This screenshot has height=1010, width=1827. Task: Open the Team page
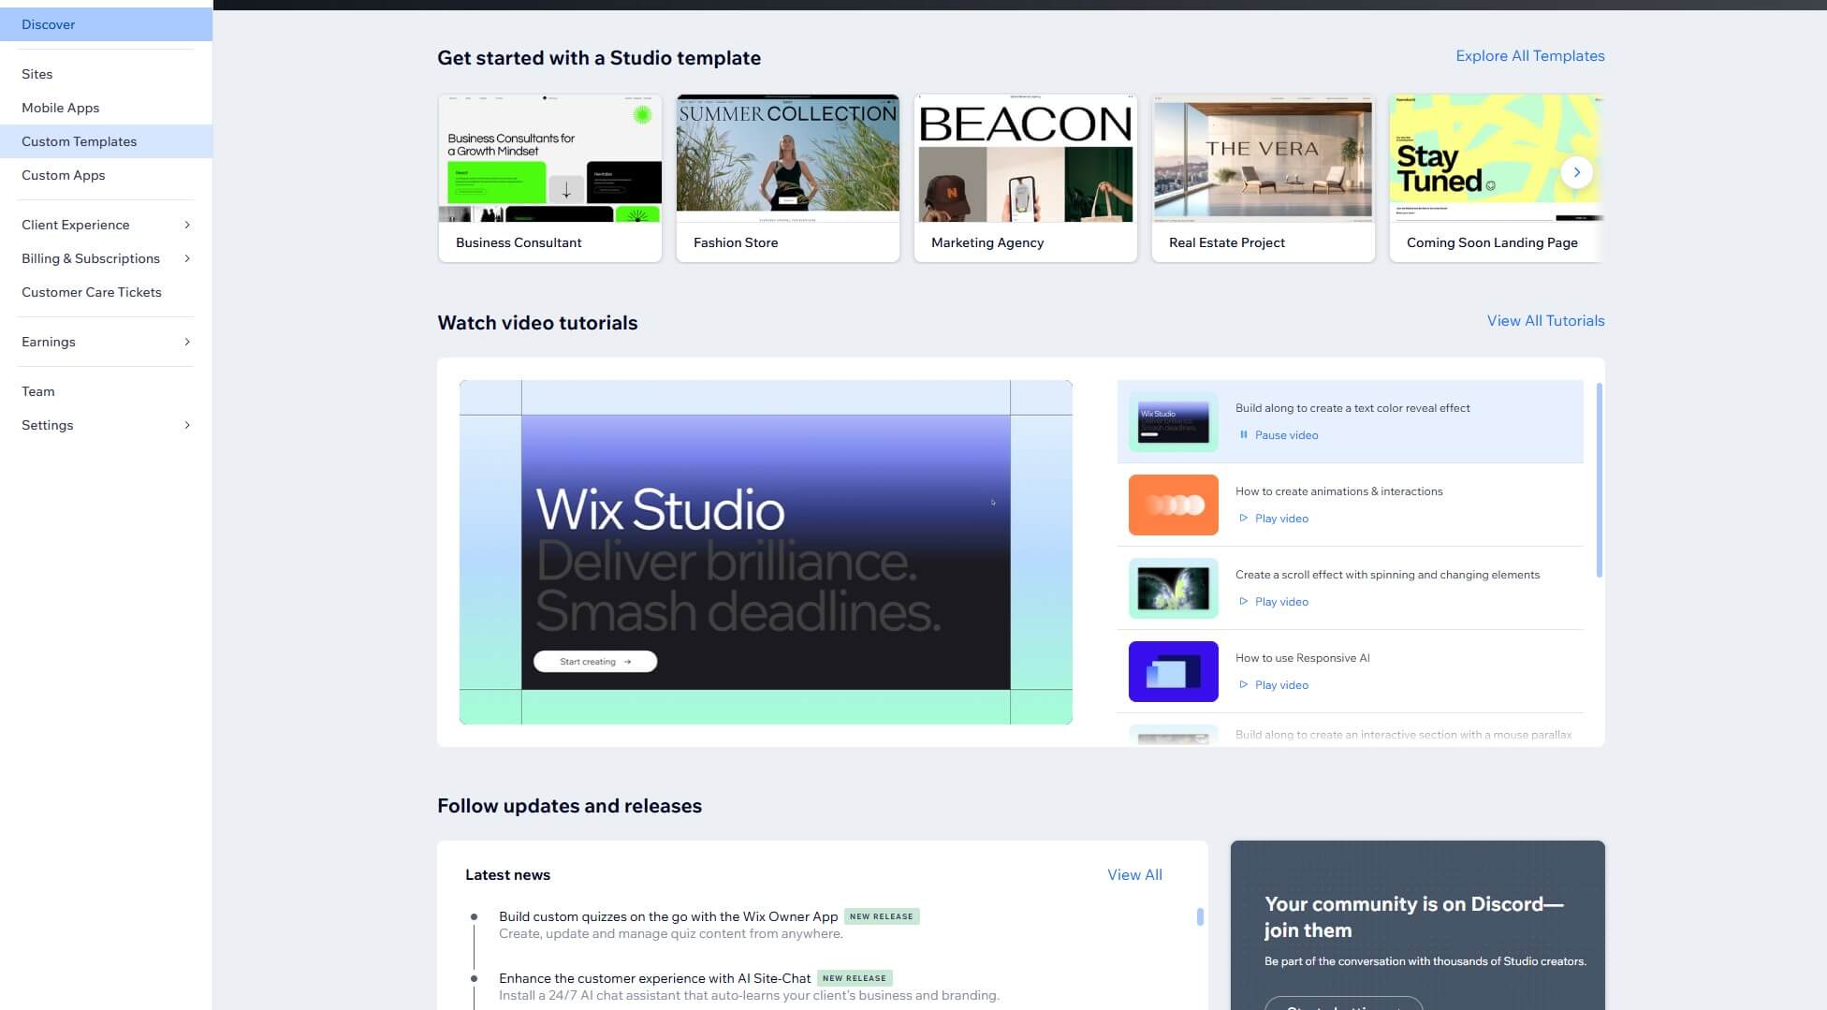coord(106,391)
